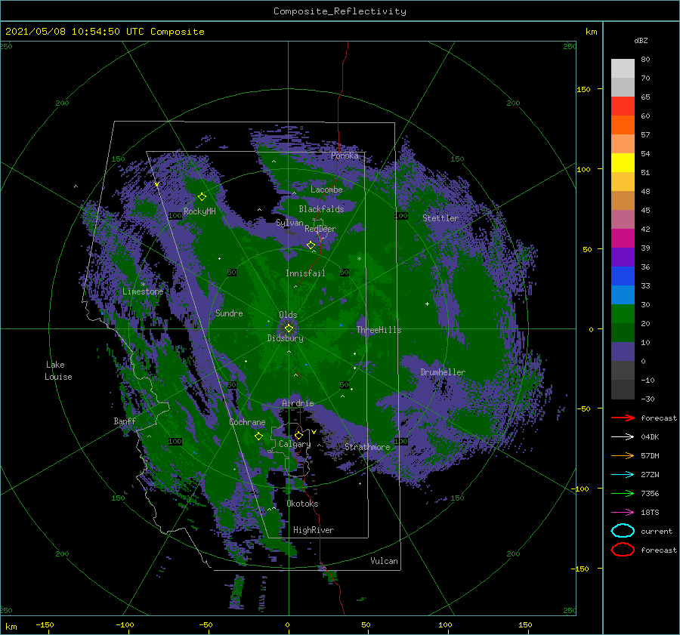Viewport: 680px width, 635px height.
Task: Click the Sylvan label
Action: click(289, 223)
